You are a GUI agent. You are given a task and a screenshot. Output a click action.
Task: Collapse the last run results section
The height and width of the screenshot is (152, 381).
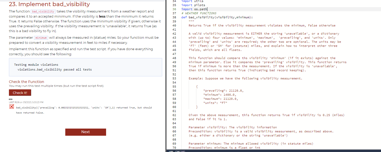coord(10,99)
